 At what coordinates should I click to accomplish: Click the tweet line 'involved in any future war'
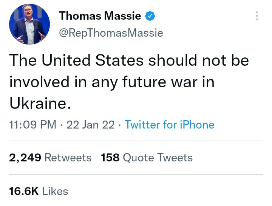[112, 82]
